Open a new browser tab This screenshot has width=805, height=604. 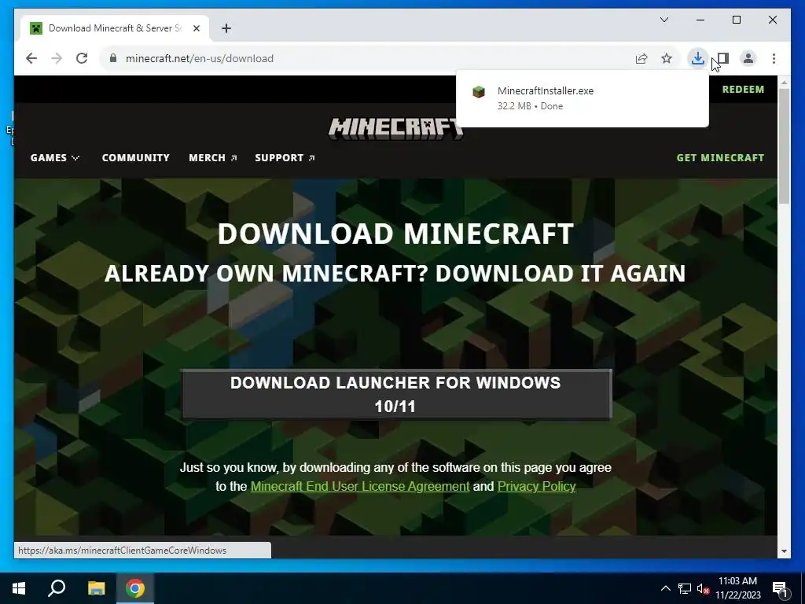point(226,28)
